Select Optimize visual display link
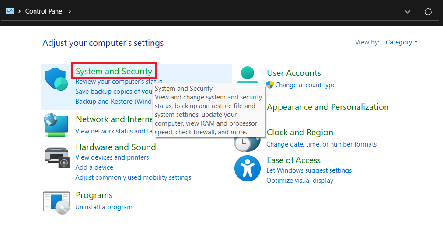 tap(300, 181)
